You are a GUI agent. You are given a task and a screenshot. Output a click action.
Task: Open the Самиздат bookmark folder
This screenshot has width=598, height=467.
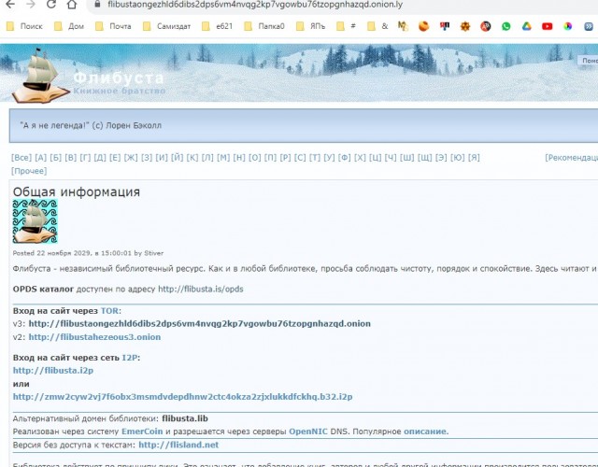166,26
